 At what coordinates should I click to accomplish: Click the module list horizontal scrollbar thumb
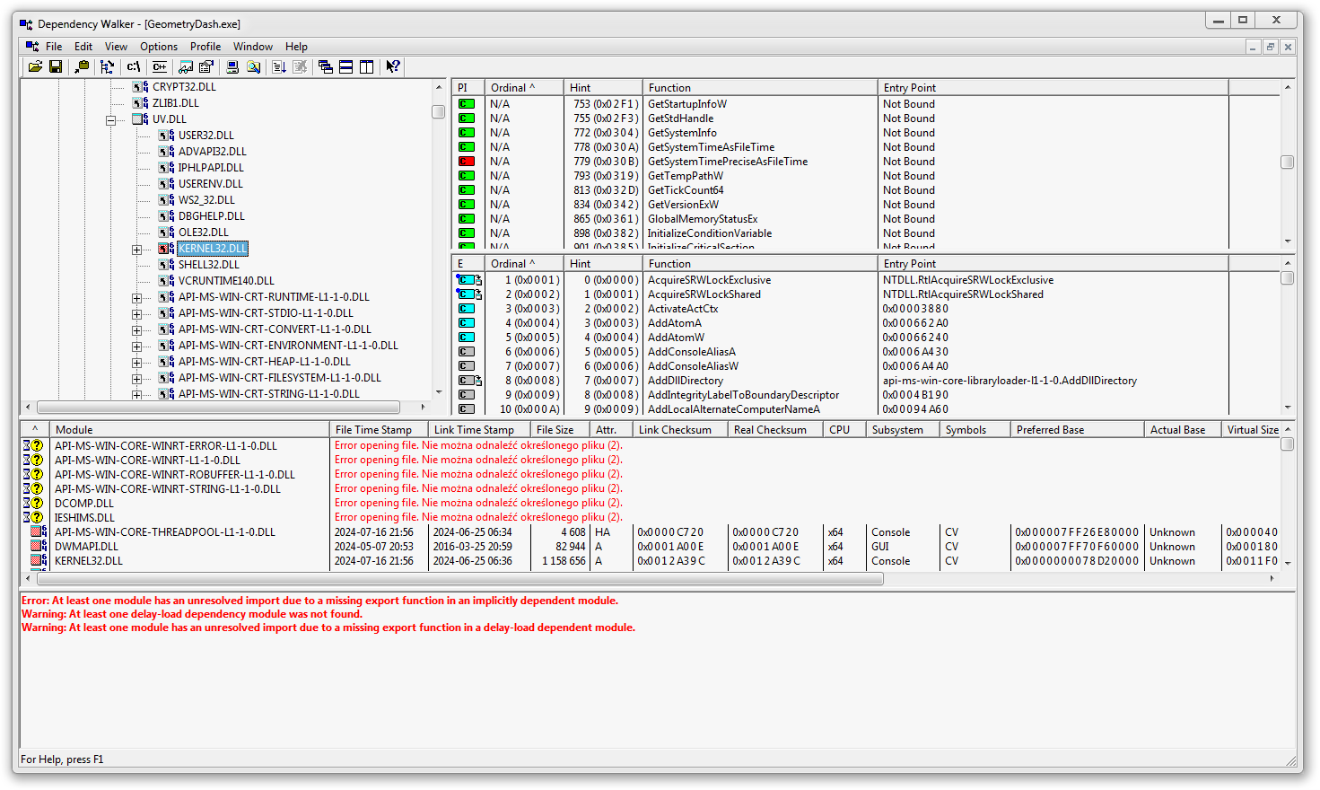[459, 579]
